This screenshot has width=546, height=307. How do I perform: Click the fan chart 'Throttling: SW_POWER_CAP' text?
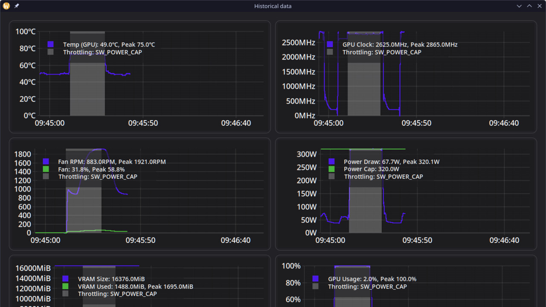[x=98, y=177]
